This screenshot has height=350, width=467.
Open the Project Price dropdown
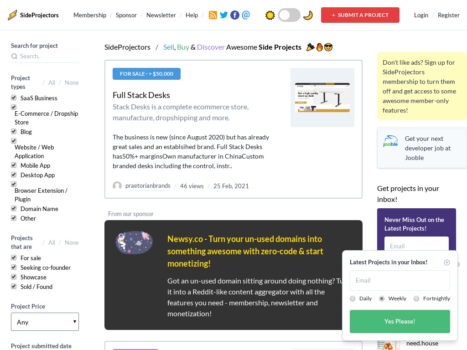point(45,322)
